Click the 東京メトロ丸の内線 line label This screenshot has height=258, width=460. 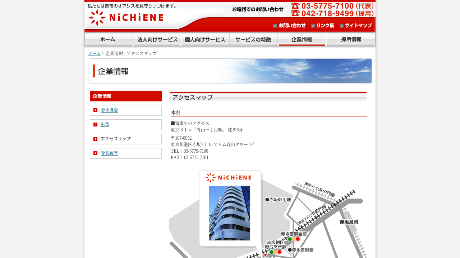pos(319,190)
